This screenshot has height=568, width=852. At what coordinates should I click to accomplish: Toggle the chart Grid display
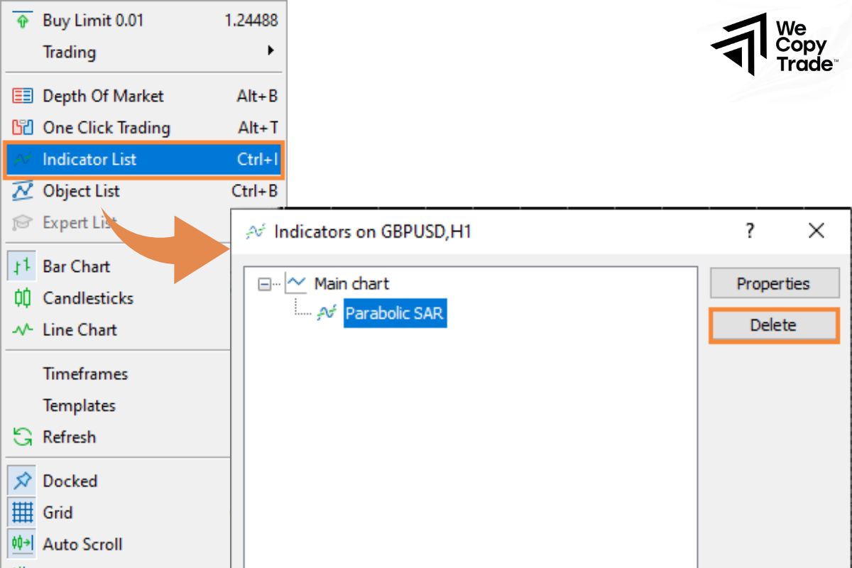(21, 512)
